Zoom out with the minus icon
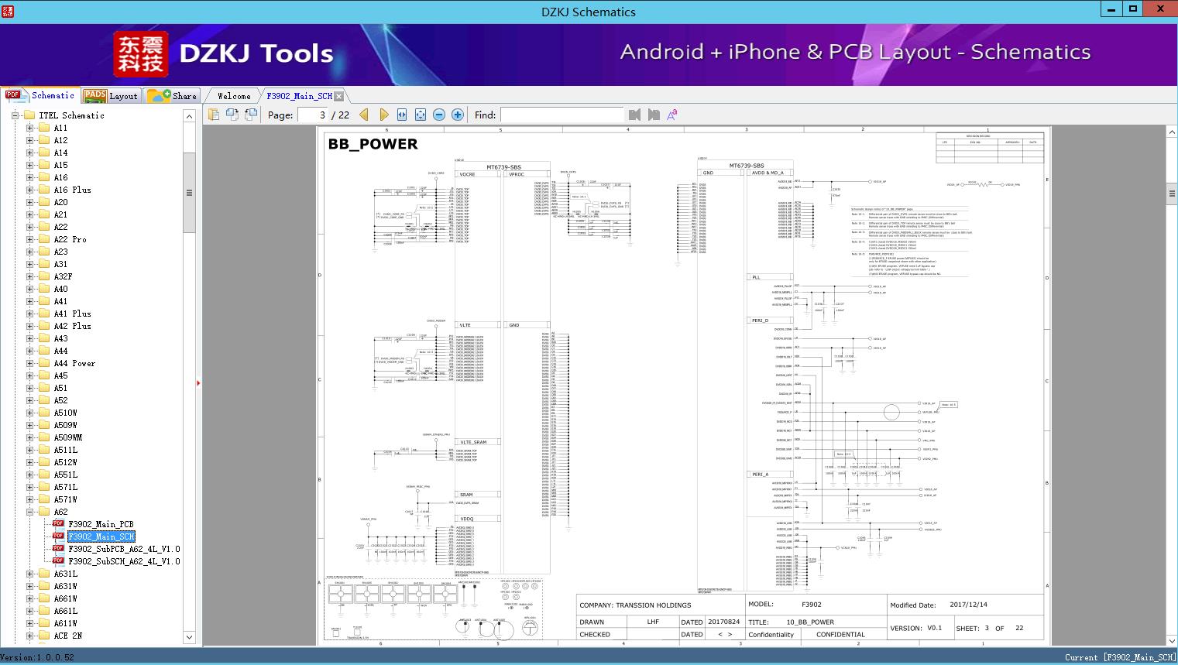This screenshot has width=1178, height=665. point(439,115)
